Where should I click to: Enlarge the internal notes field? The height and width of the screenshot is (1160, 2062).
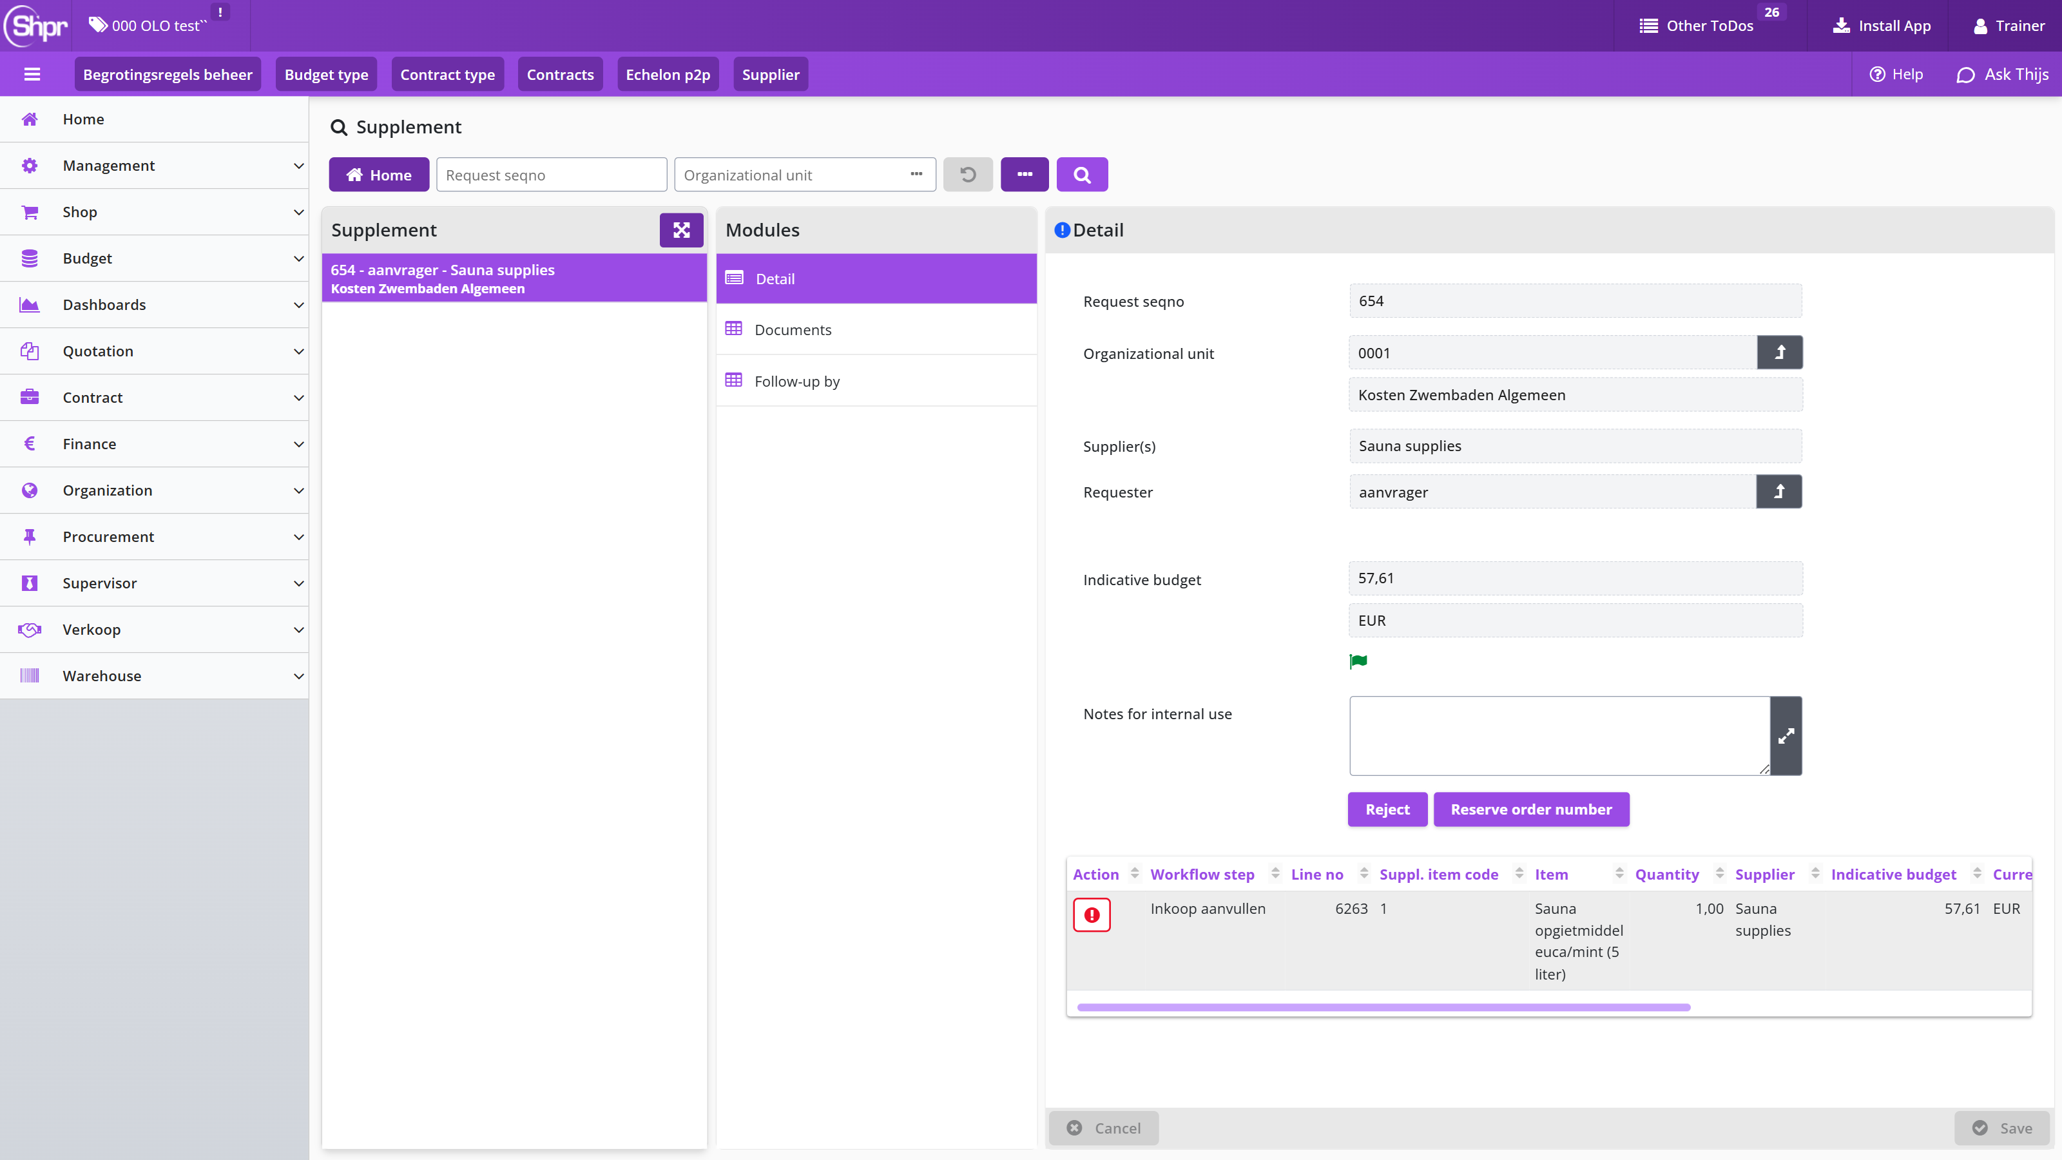point(1786,736)
